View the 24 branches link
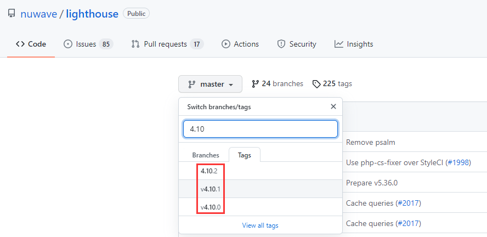The width and height of the screenshot is (487, 237). click(x=278, y=84)
